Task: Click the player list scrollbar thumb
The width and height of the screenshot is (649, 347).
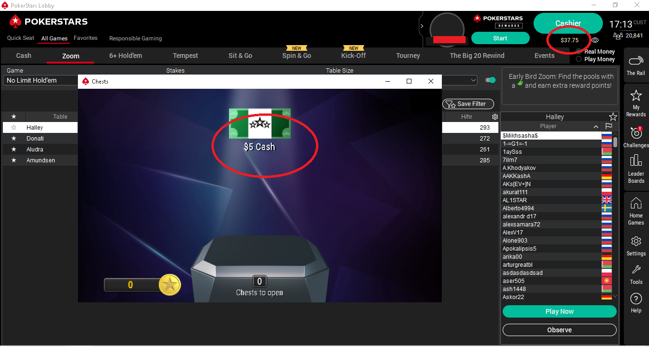Action: 615,142
